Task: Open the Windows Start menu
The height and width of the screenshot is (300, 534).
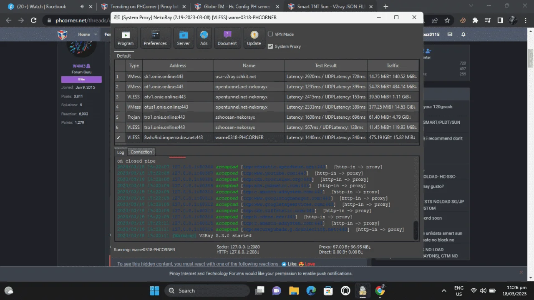Action: (x=154, y=290)
